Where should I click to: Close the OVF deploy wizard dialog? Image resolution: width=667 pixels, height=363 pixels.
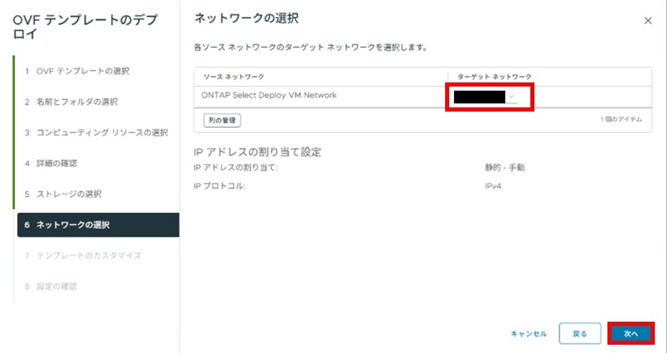[647, 21]
